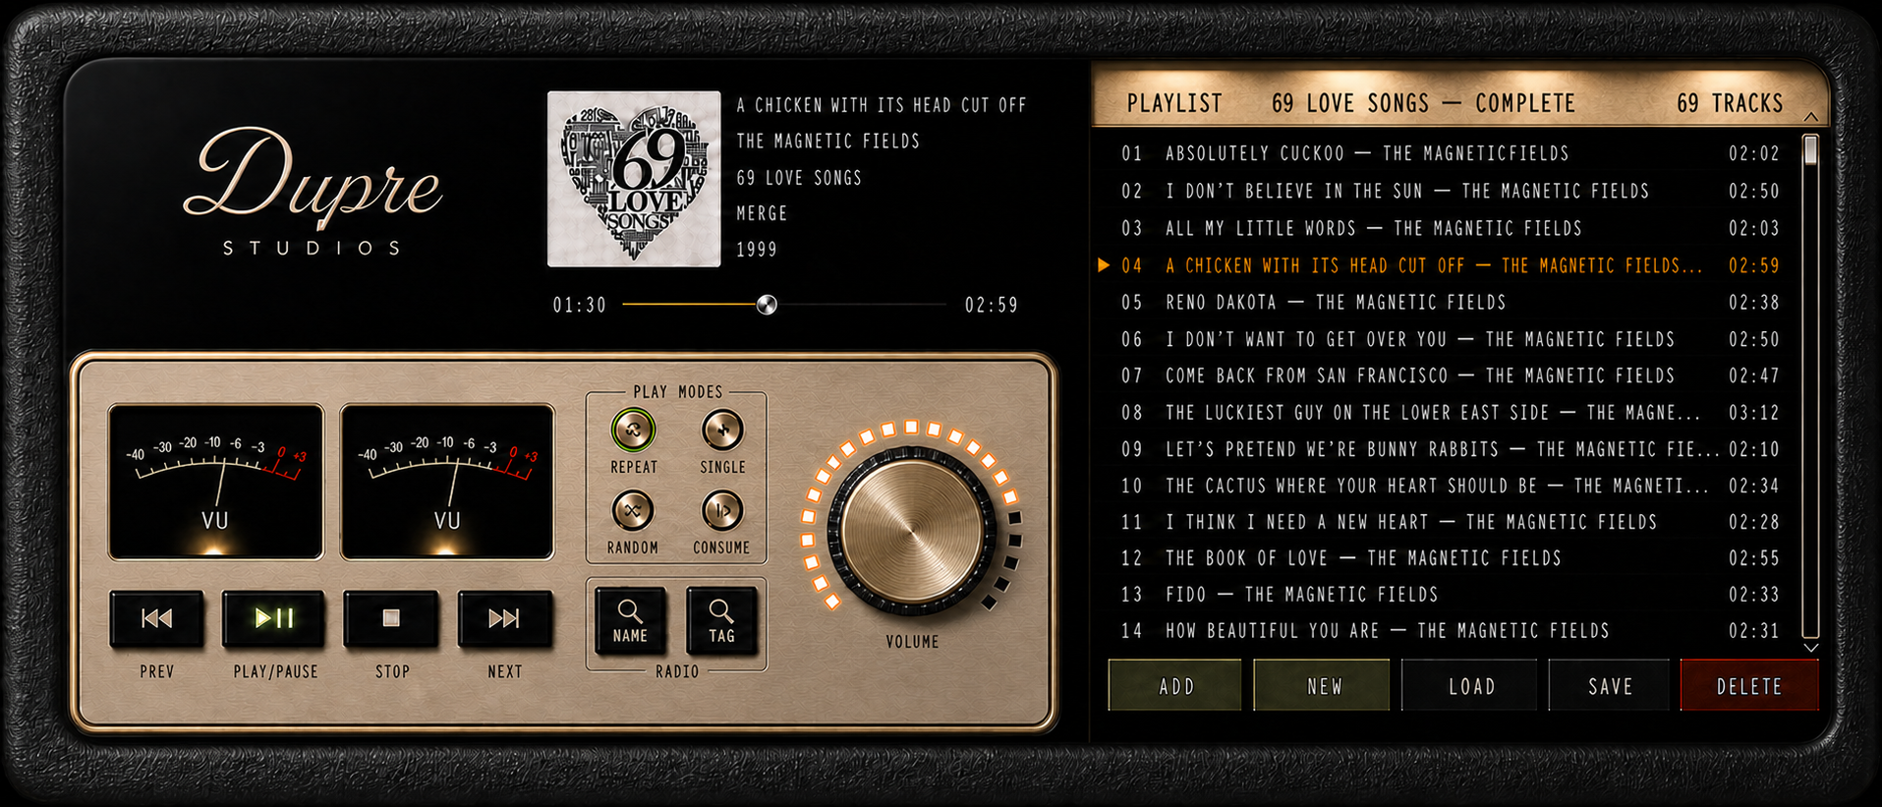Skip to the next track
The height and width of the screenshot is (807, 1882).
click(x=504, y=618)
